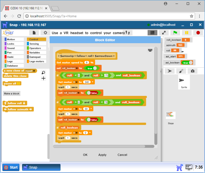Toggle the azi_boolean true watcher switch

tap(187, 62)
